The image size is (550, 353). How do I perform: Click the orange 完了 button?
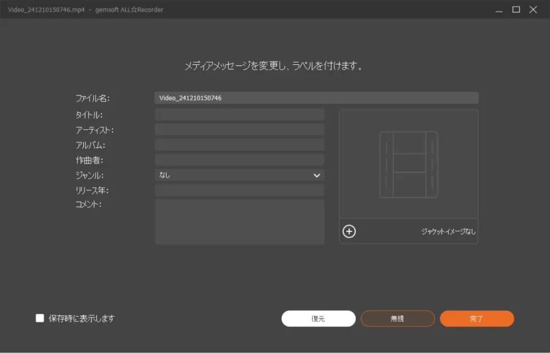(x=476, y=319)
